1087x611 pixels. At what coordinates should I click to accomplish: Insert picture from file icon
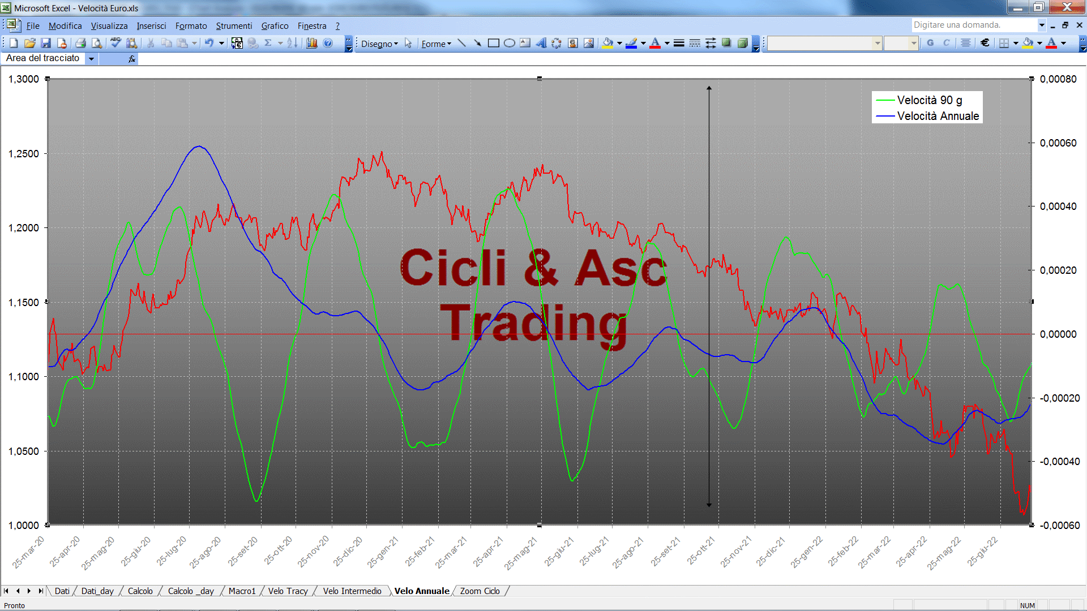click(589, 43)
